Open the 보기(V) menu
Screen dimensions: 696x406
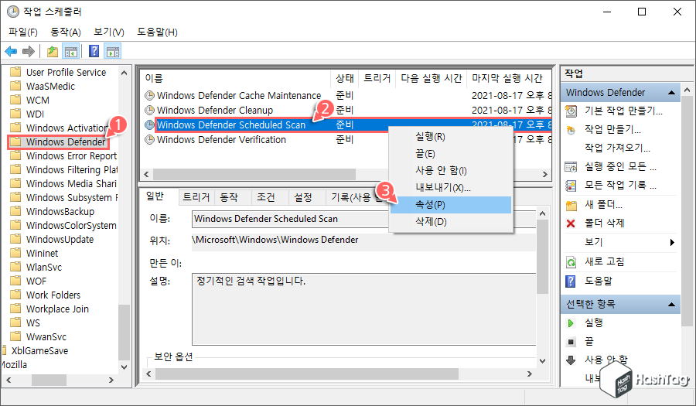pyautogui.click(x=109, y=32)
